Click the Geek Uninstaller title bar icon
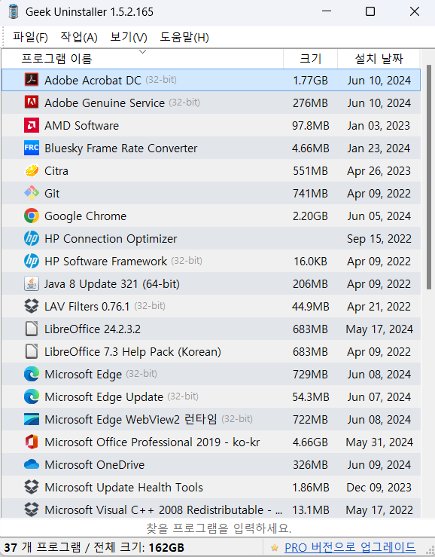 14,12
